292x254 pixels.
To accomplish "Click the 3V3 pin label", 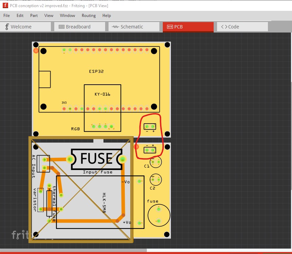I will coord(64,103).
